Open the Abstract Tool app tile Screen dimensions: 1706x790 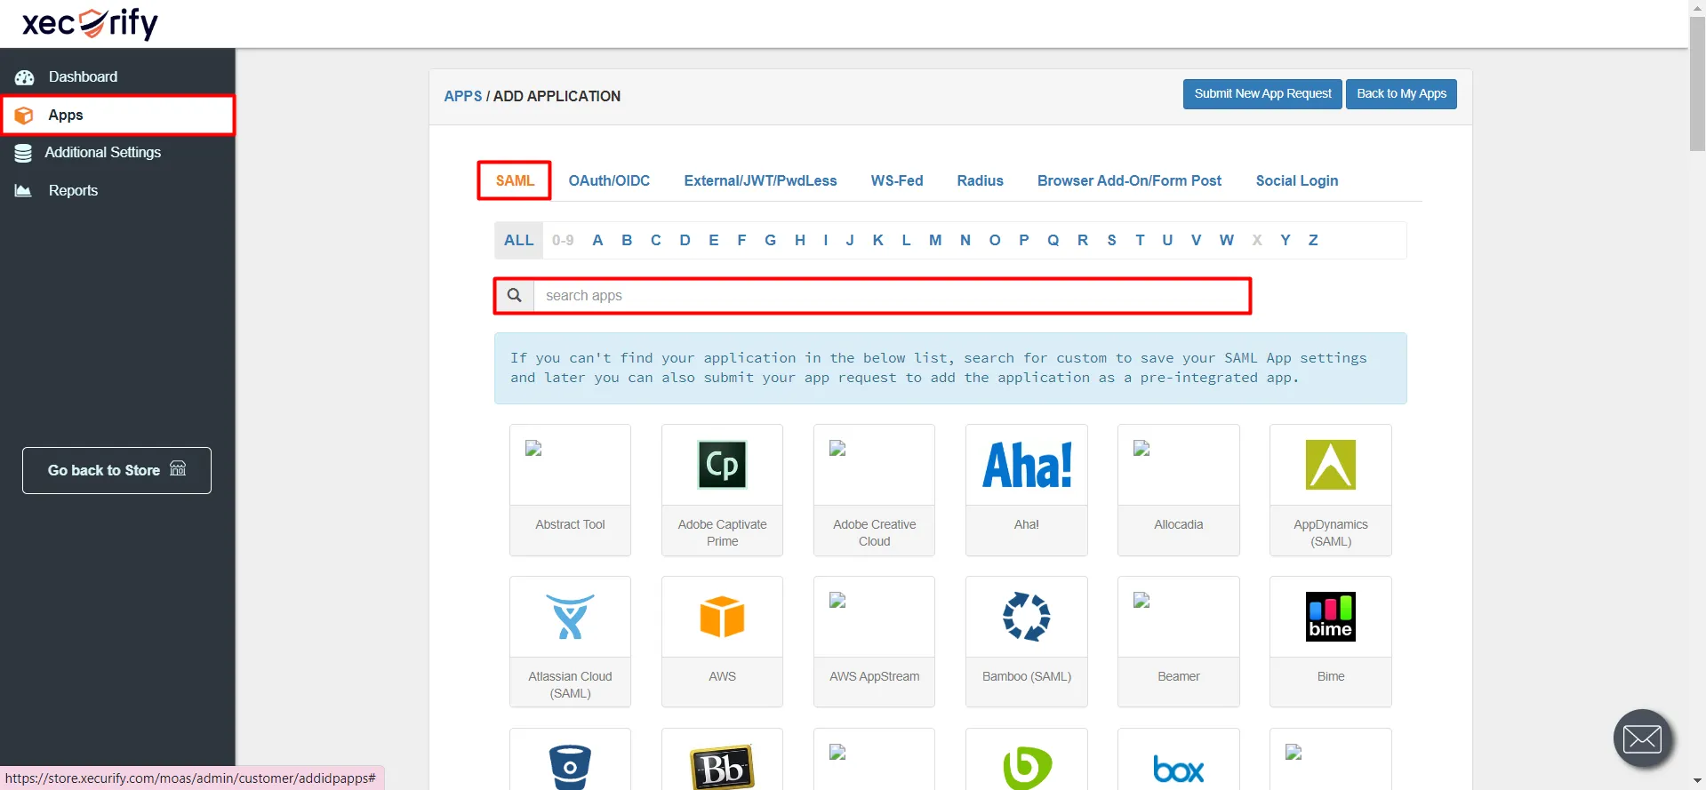pos(570,490)
